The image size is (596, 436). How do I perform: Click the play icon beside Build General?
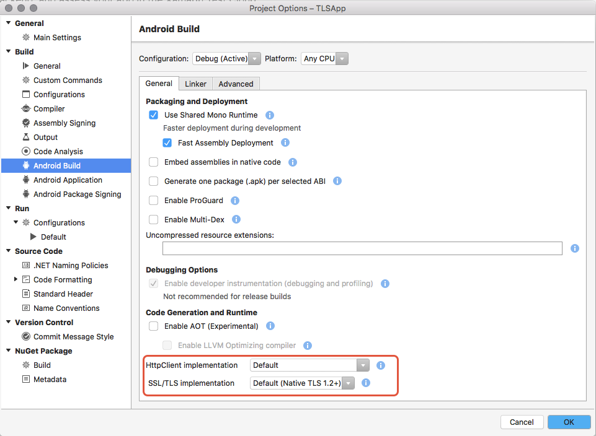coord(26,66)
